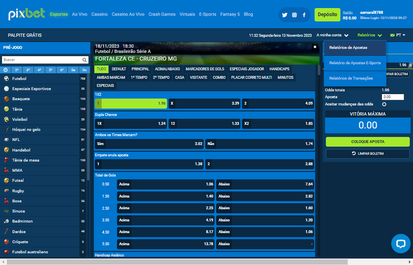Collapse the Relatórios dropdown

point(369,35)
